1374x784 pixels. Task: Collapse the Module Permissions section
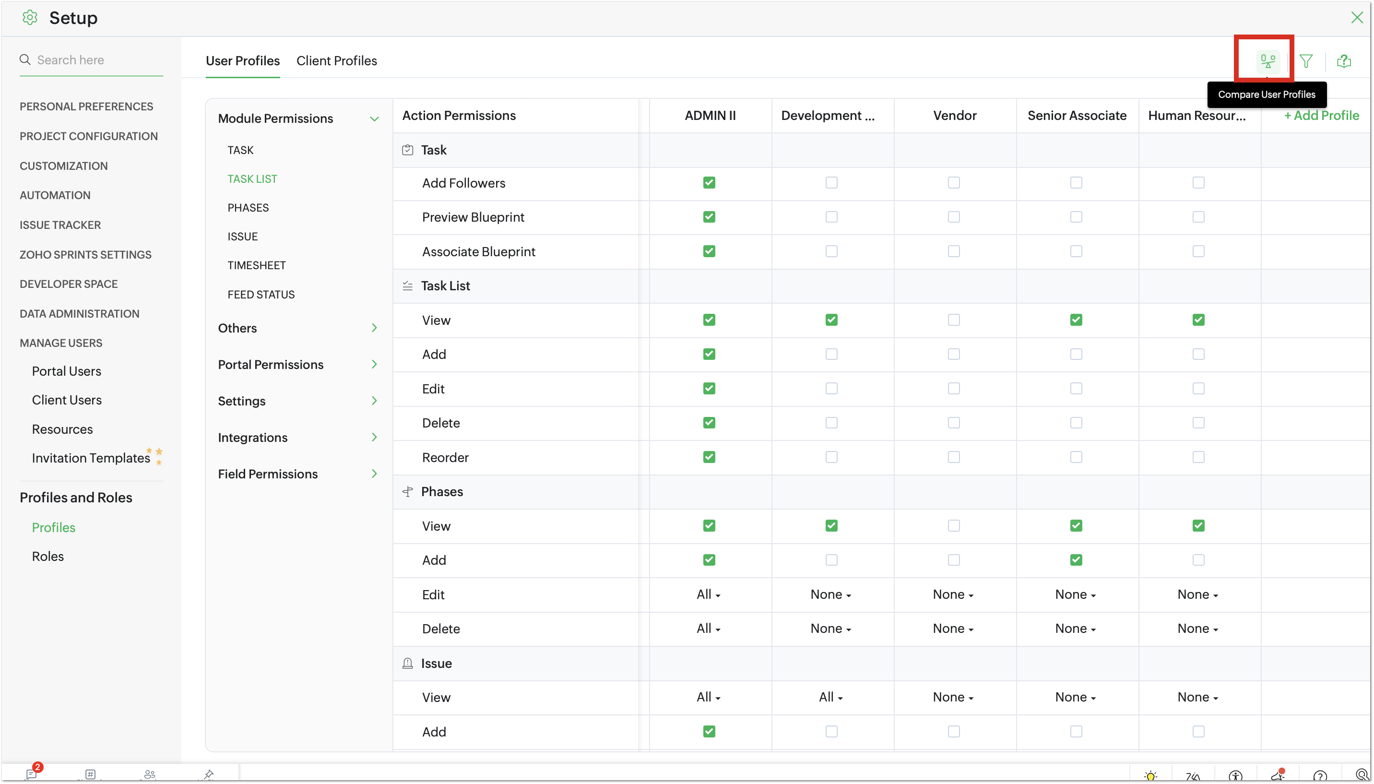pos(374,119)
